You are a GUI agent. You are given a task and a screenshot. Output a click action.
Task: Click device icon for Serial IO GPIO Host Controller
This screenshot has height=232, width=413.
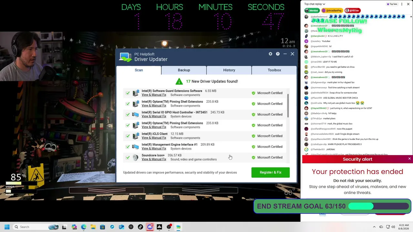click(136, 114)
